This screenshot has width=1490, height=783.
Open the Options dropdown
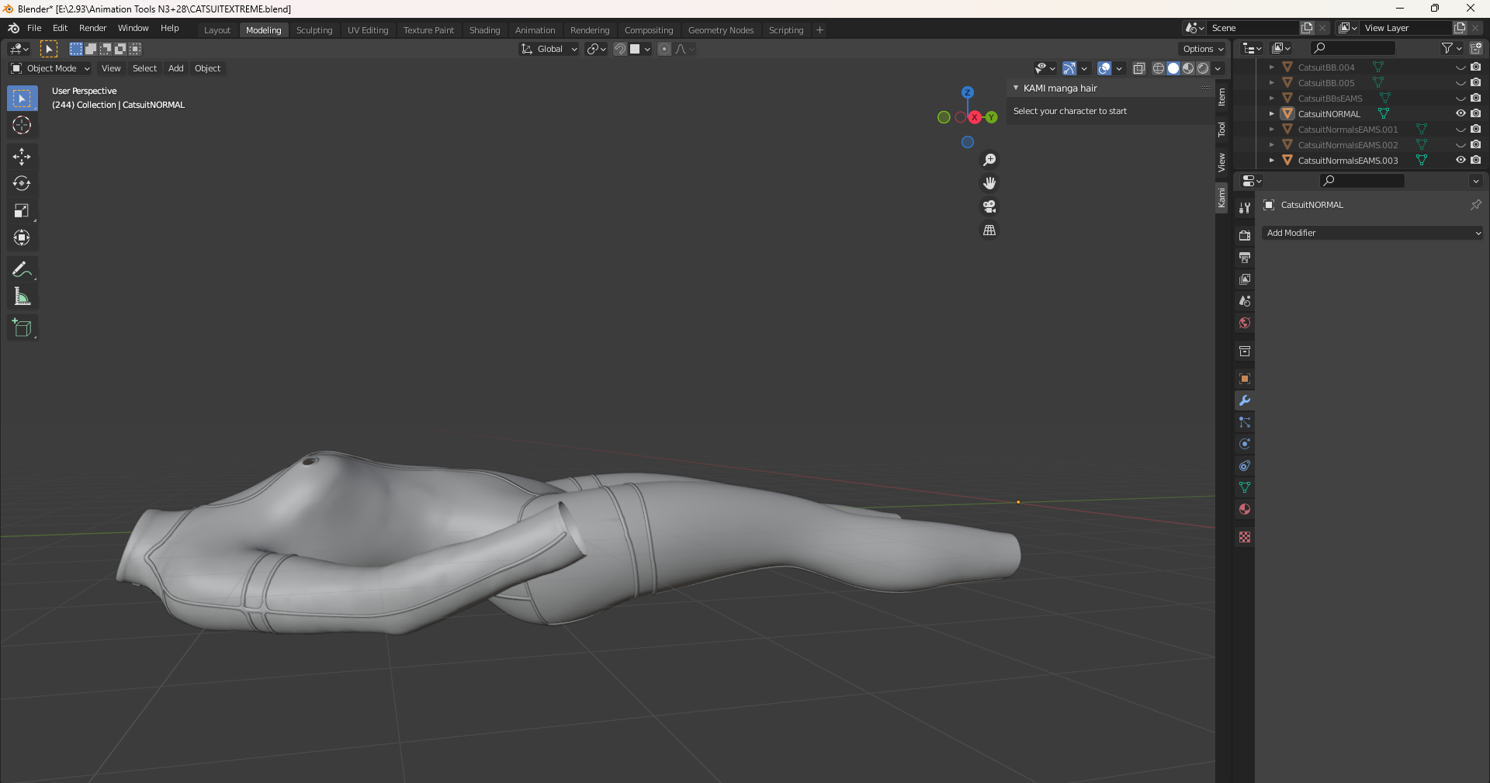[x=1203, y=49]
